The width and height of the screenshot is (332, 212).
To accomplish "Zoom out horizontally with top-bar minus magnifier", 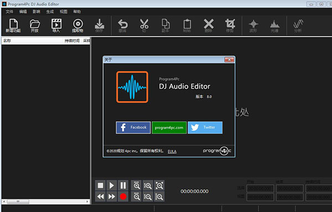I will pos(137,197).
